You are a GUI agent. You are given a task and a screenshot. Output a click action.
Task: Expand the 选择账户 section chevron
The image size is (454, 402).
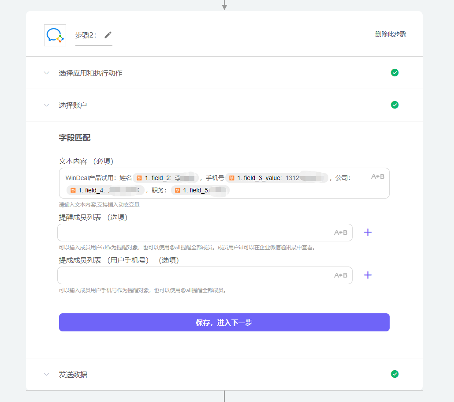pos(46,105)
